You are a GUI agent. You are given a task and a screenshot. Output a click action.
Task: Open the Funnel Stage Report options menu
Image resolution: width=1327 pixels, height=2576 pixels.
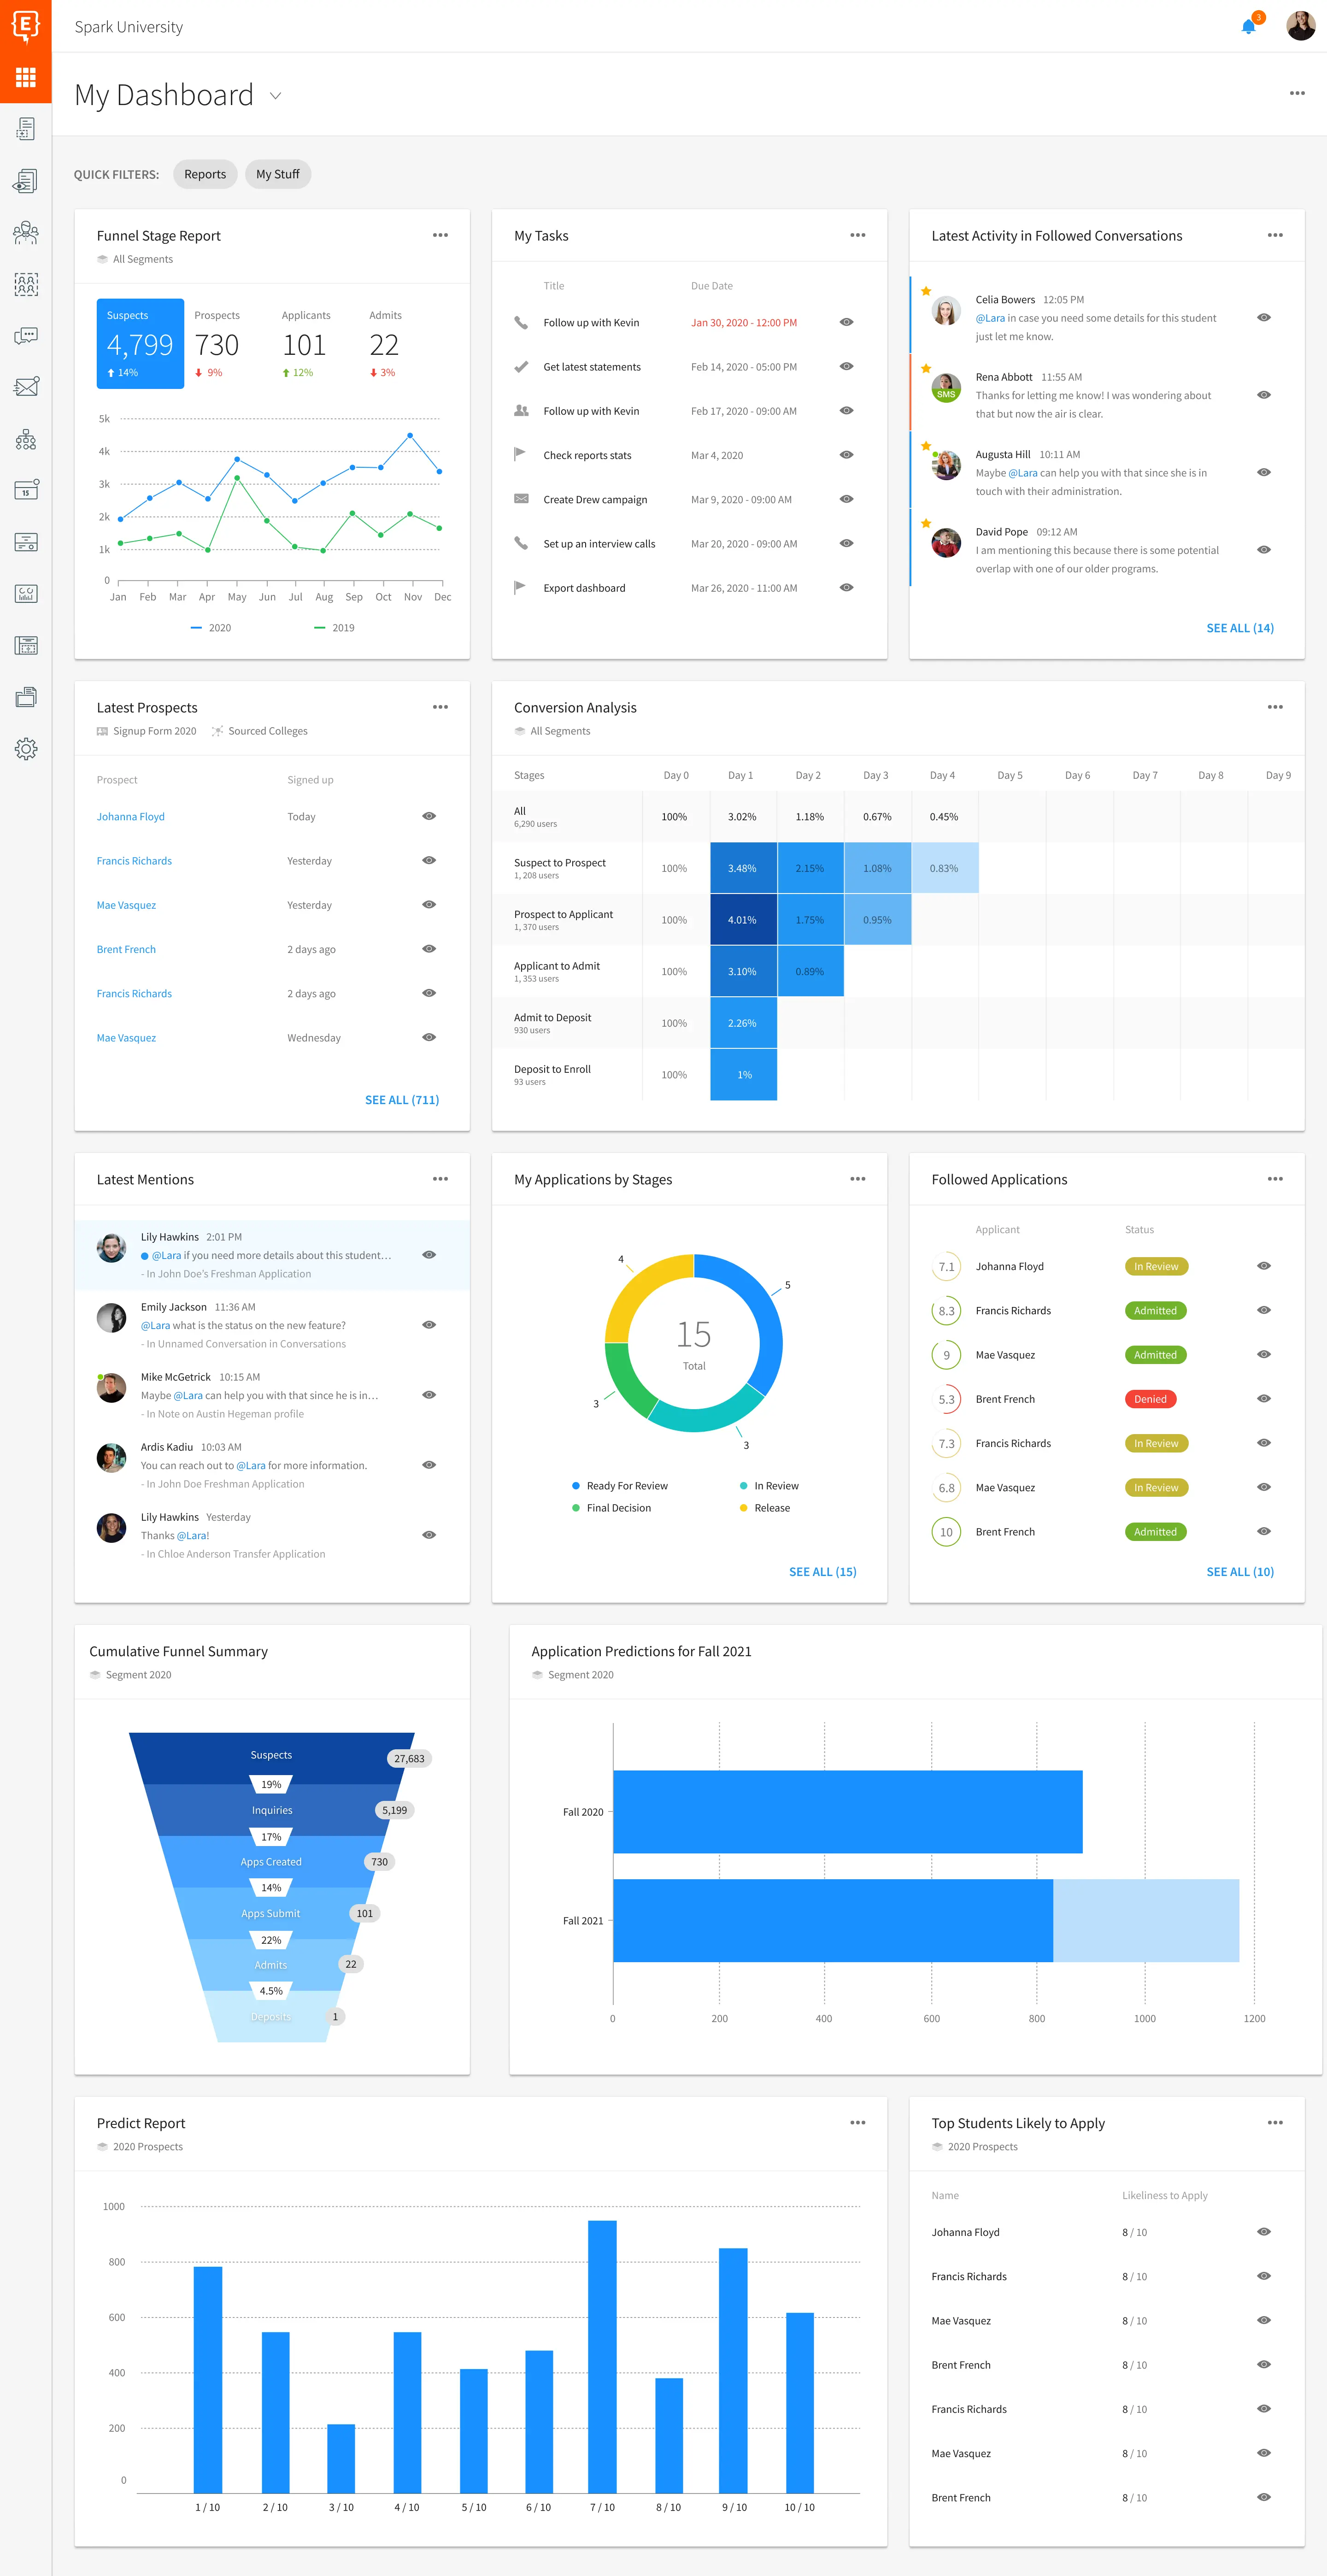(440, 235)
